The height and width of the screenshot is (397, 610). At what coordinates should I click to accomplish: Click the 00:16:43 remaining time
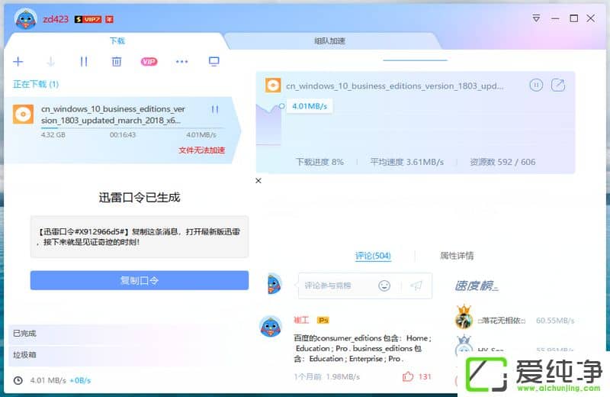coord(123,135)
